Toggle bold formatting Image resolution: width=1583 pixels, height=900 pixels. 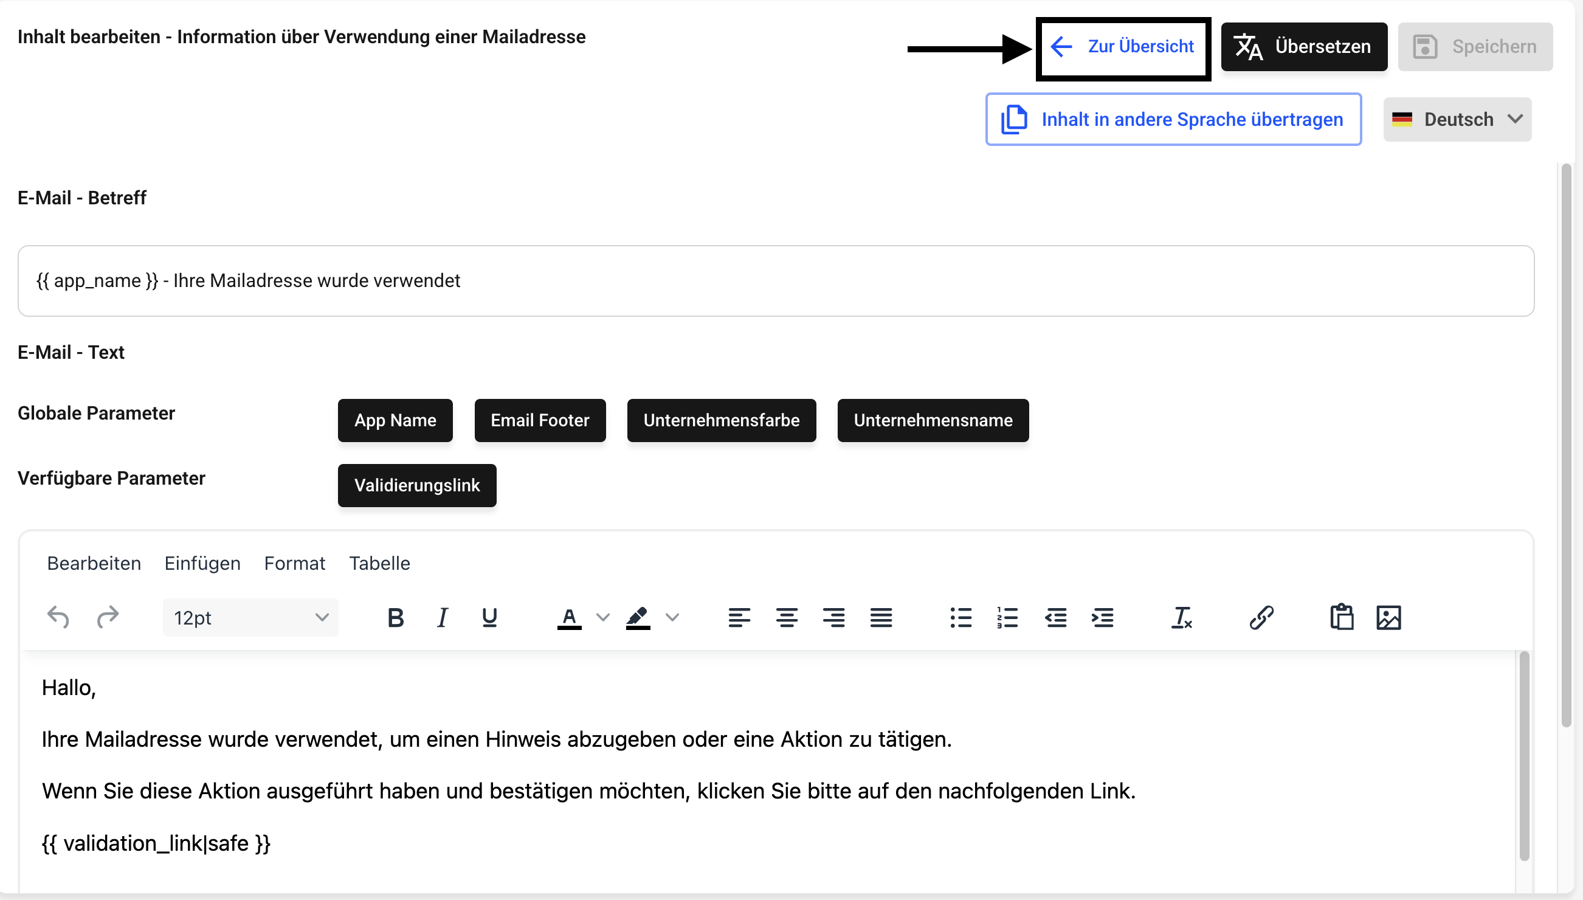395,617
